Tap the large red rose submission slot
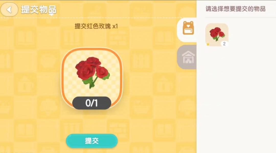Screen dimensions: 276x153 coord(91,78)
